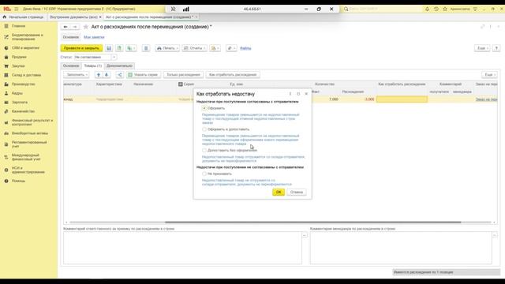Click the manager comment text area
The image size is (505, 284).
pyautogui.click(x=401, y=248)
